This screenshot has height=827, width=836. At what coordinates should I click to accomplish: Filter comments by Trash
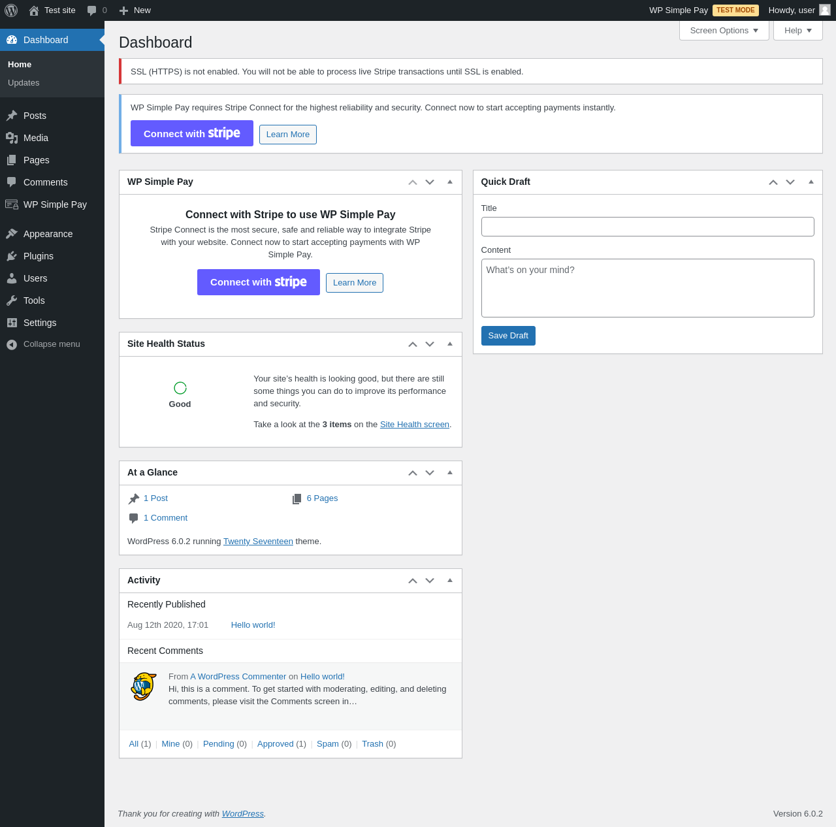[x=372, y=744]
